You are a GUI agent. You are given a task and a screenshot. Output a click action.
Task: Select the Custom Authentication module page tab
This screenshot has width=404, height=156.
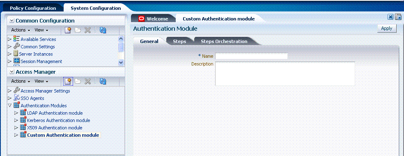click(218, 19)
